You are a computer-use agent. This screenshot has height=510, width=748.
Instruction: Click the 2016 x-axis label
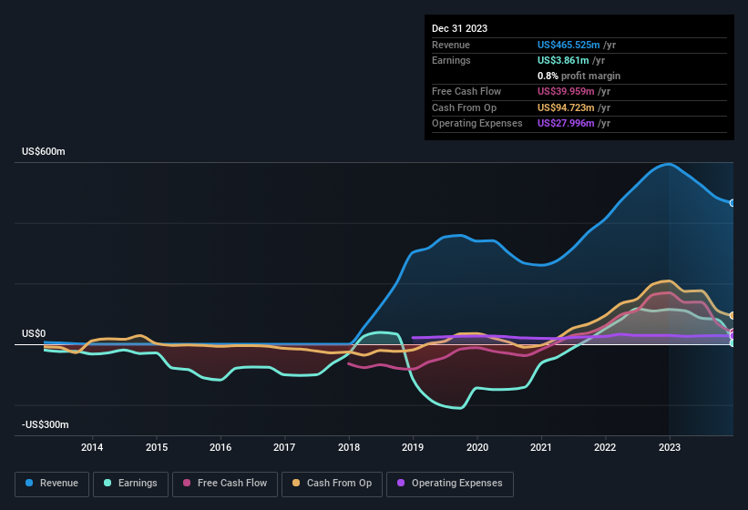(220, 447)
